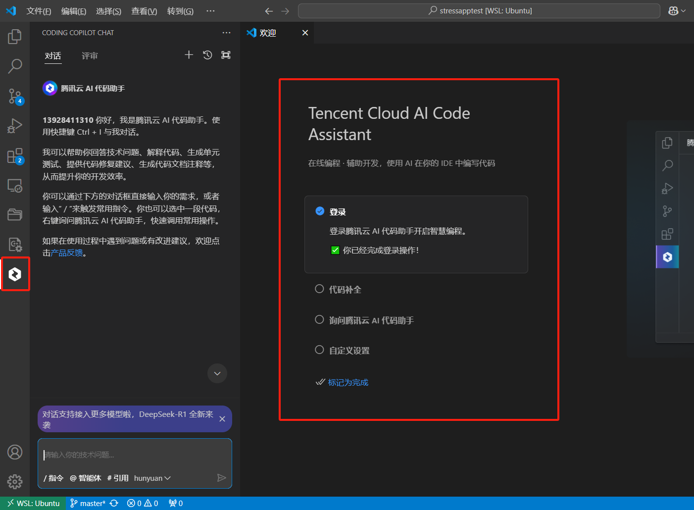Go back with the left arrow

[x=269, y=11]
